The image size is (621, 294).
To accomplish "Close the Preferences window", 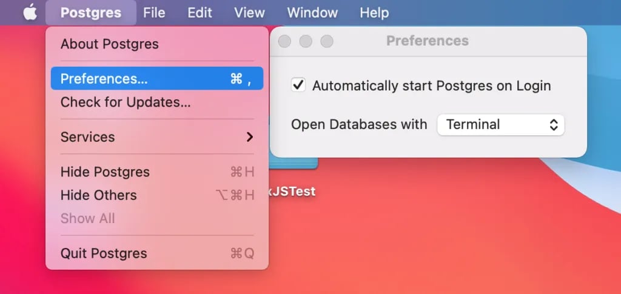I will (284, 41).
